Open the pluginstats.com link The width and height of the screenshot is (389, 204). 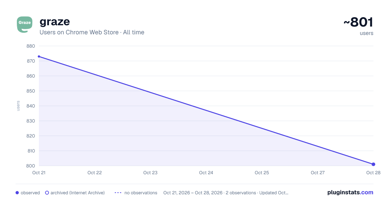pyautogui.click(x=350, y=192)
